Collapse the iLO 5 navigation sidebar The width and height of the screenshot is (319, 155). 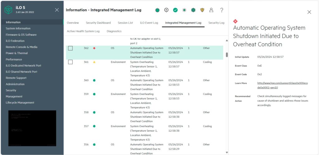[57, 10]
